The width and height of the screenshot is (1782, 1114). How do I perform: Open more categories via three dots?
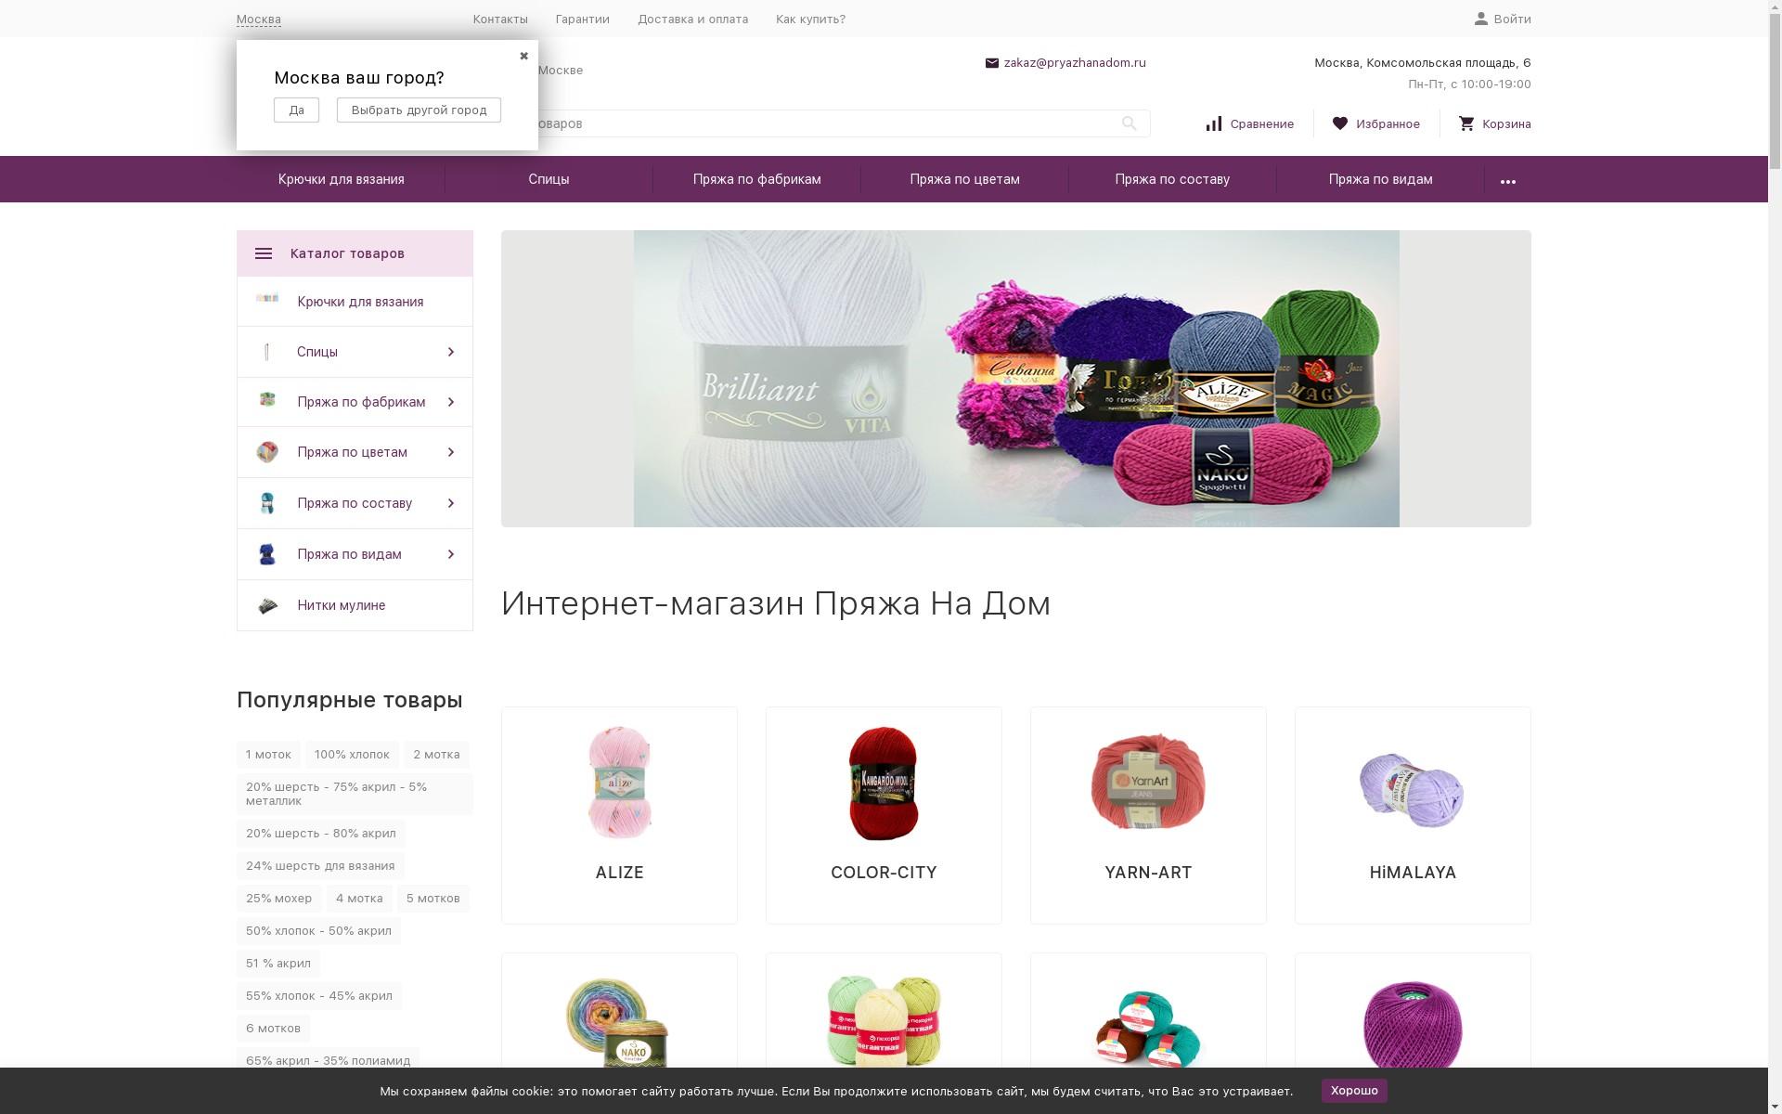click(x=1507, y=181)
